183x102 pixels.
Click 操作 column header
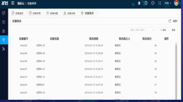coord(166,39)
